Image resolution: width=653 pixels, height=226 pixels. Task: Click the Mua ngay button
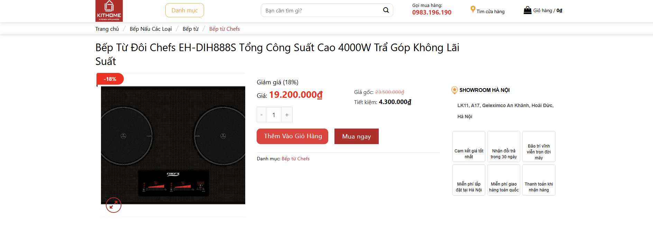(356, 136)
